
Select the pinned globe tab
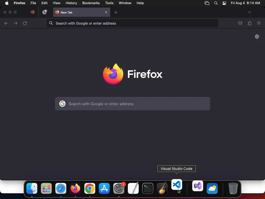(x=45, y=12)
